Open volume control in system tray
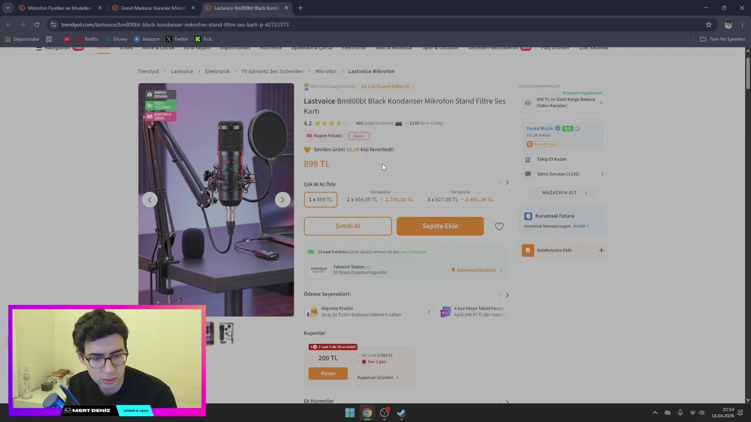Viewport: 751px width, 422px height. pyautogui.click(x=701, y=413)
